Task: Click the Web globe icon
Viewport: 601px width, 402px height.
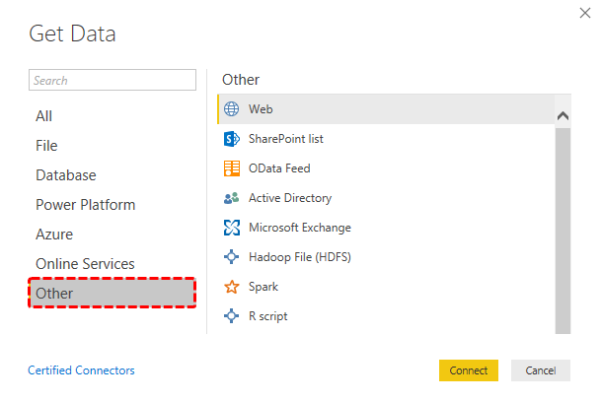Action: click(232, 109)
